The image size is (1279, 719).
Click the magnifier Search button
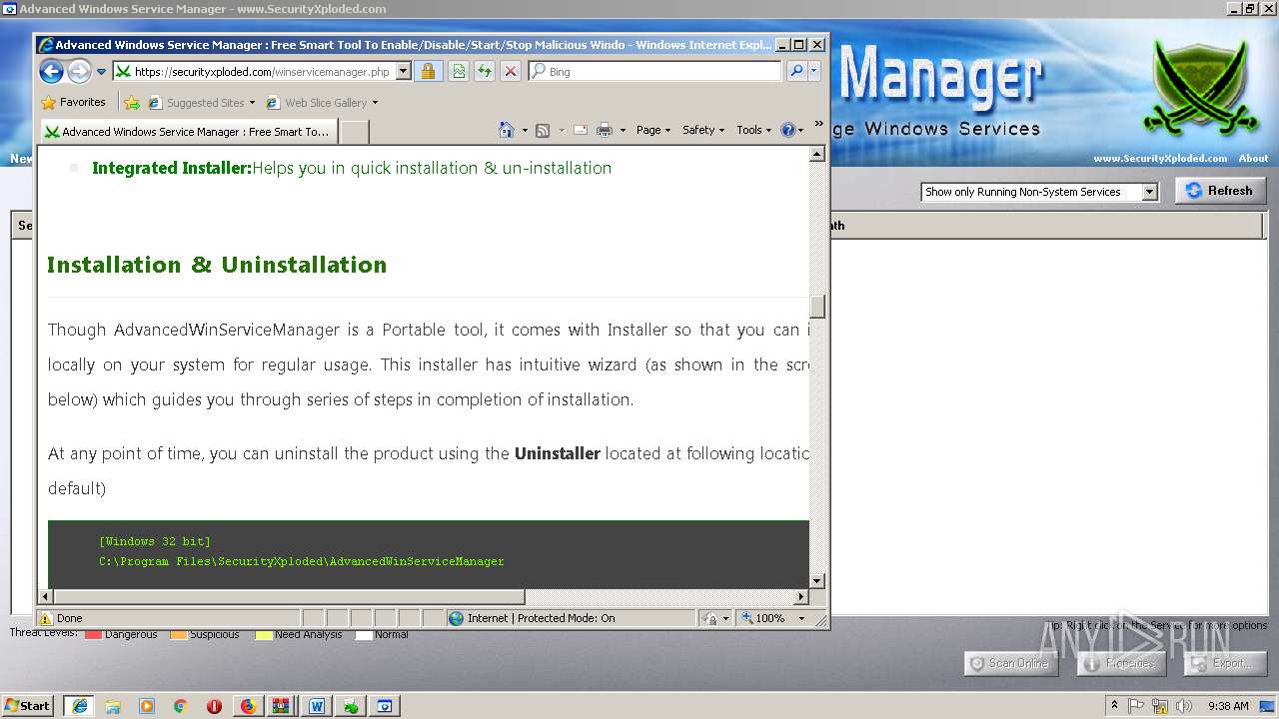tap(795, 72)
